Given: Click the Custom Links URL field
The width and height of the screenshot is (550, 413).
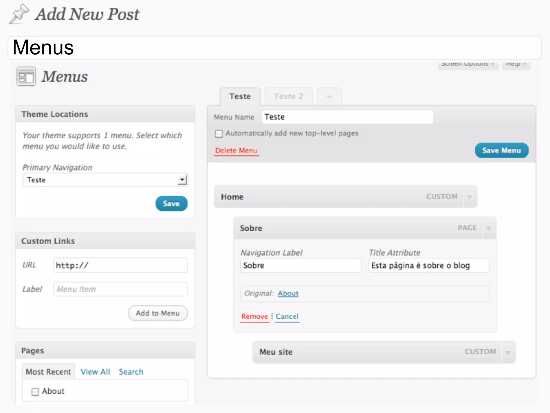Looking at the screenshot, I should click(120, 265).
